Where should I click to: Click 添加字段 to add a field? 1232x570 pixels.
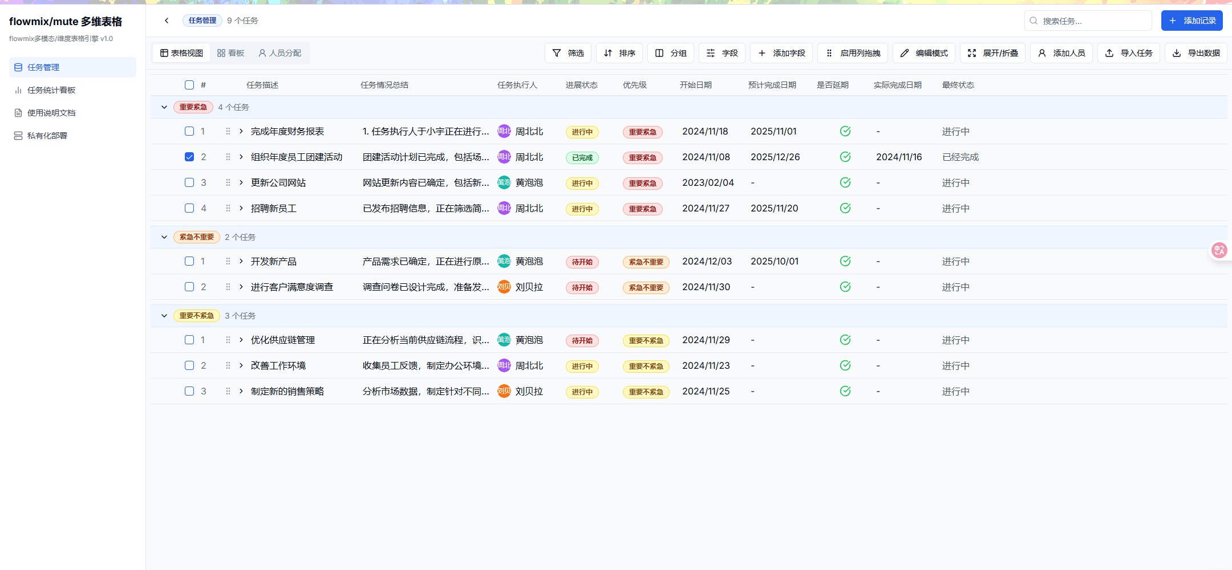781,53
